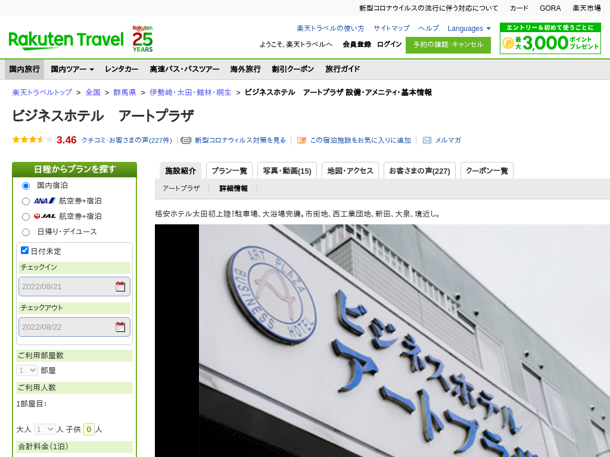Click この宿泊施設をお気に入りに追加 link
The width and height of the screenshot is (610, 457).
point(360,140)
